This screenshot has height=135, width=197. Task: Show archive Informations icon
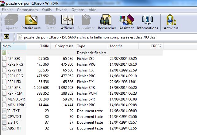[x=148, y=20]
